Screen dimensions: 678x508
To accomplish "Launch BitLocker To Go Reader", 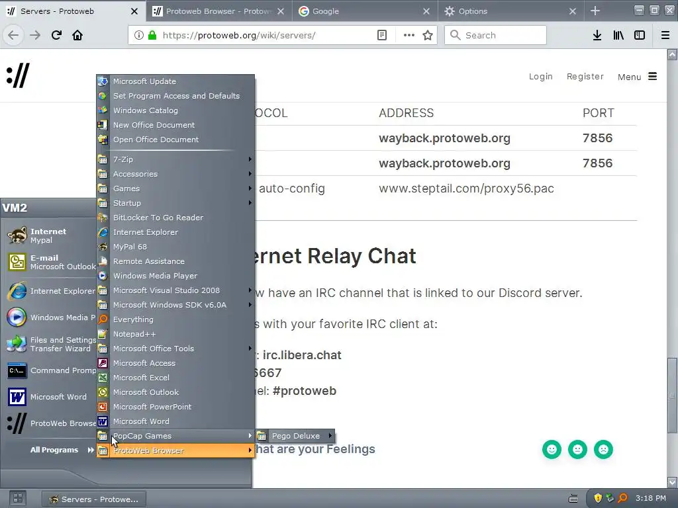I will (x=175, y=217).
